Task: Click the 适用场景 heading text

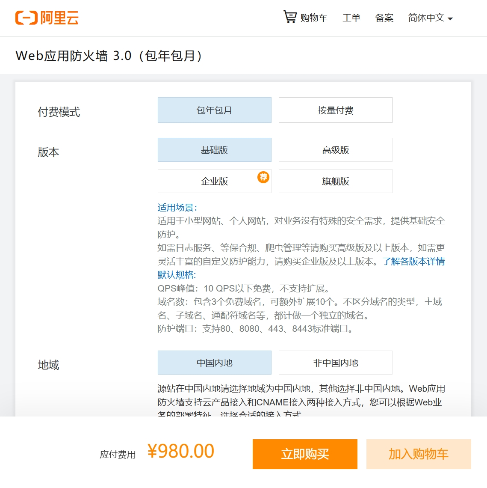Action: click(177, 207)
